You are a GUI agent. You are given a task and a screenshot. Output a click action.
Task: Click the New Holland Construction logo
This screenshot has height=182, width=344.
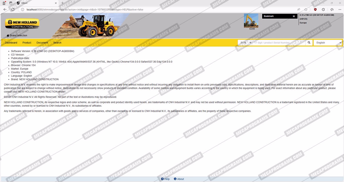tap(22, 24)
